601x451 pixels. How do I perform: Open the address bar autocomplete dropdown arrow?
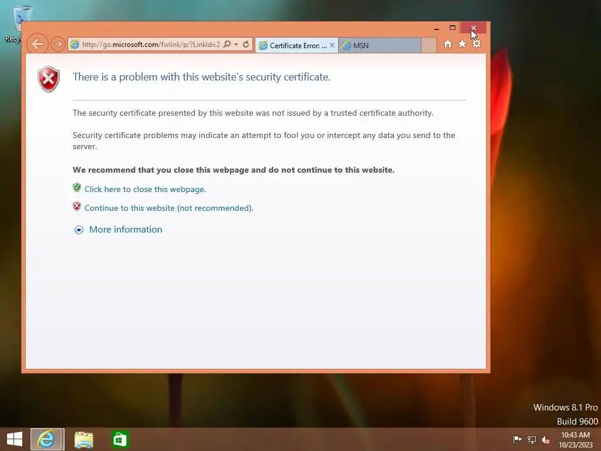236,44
